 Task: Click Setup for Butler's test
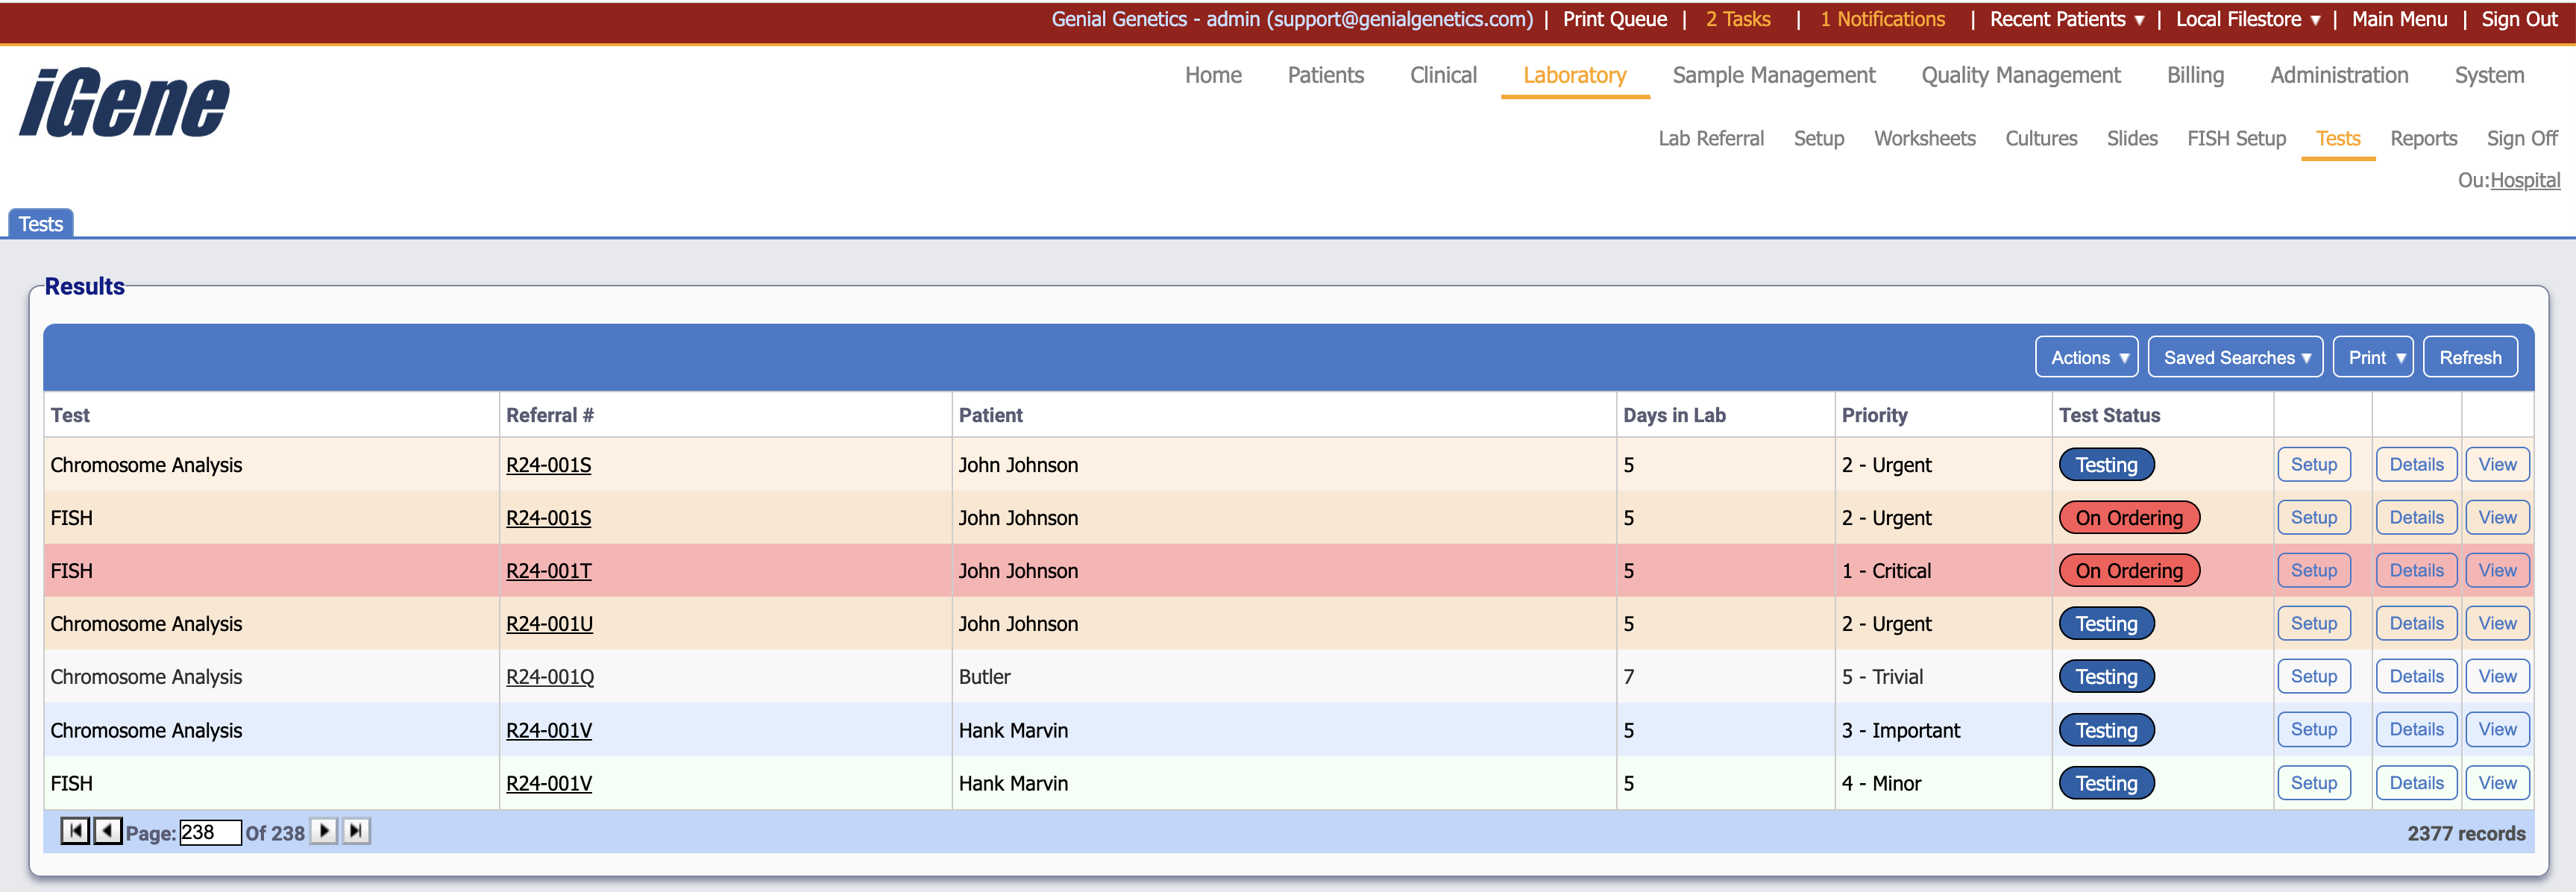click(2313, 677)
